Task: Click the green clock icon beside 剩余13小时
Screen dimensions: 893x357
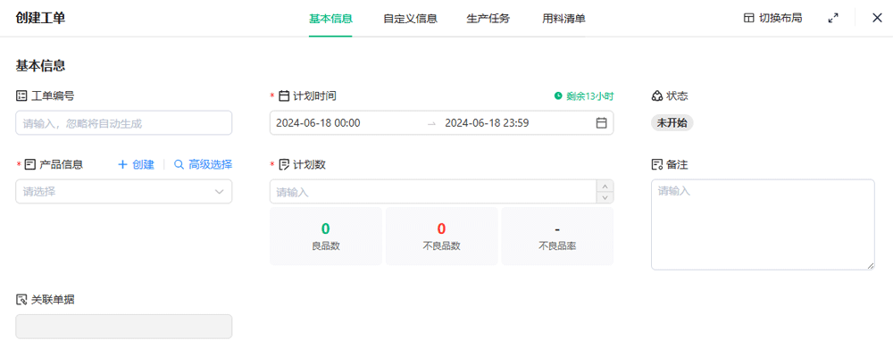Action: pyautogui.click(x=558, y=95)
